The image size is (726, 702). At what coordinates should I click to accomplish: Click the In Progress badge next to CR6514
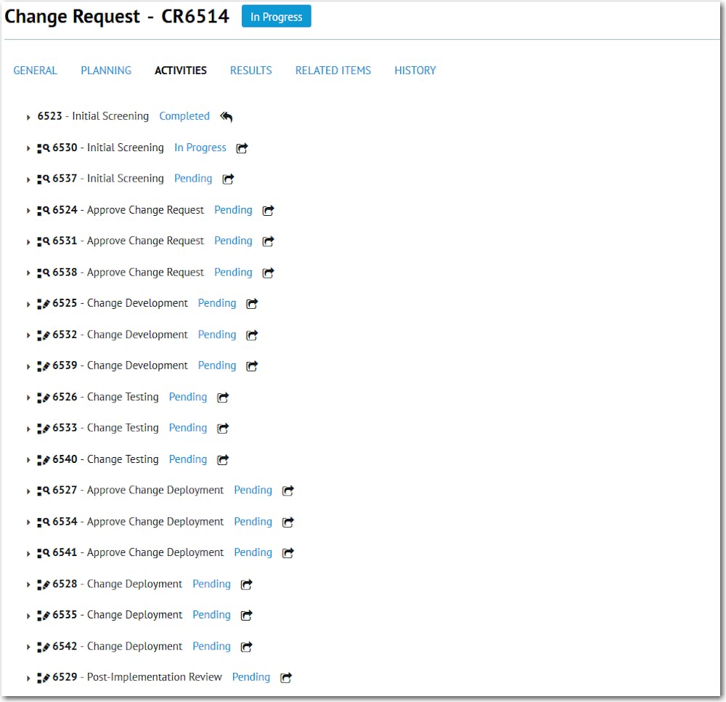click(277, 16)
